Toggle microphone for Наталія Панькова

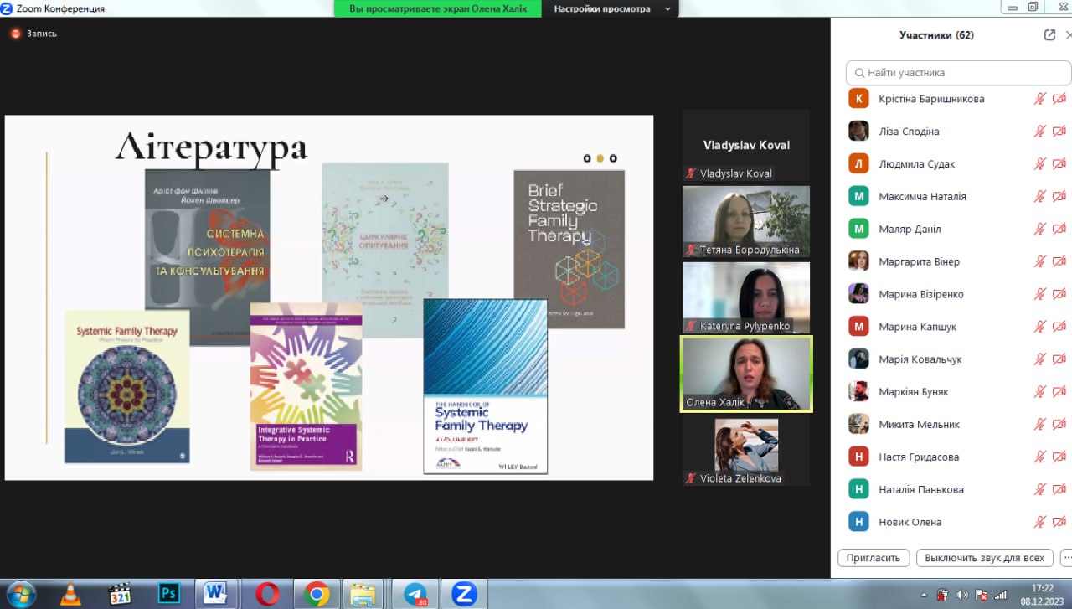[x=1039, y=489]
